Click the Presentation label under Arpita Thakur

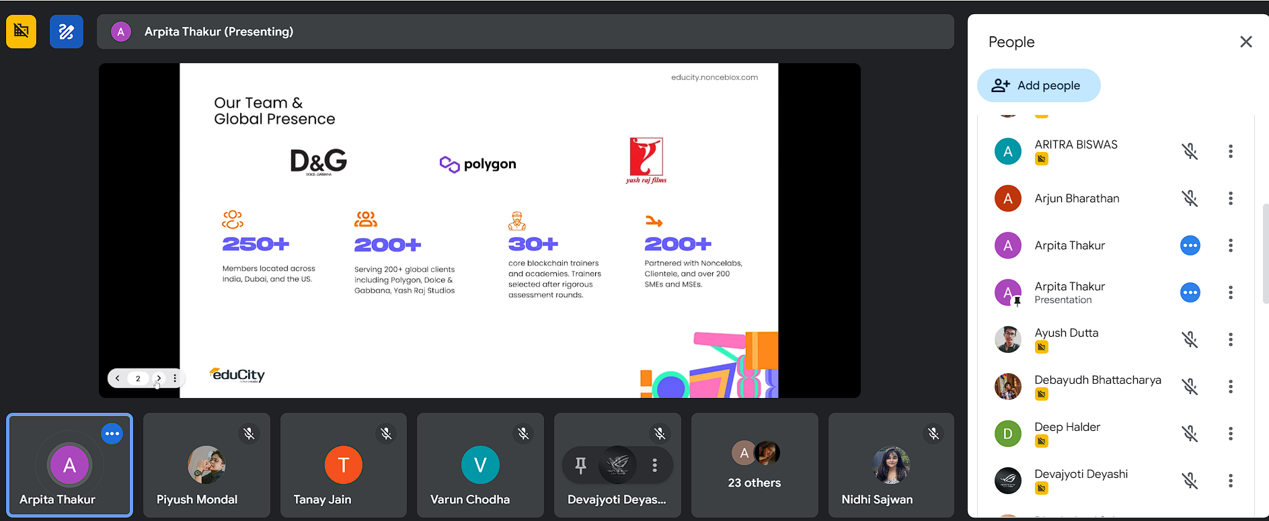(1063, 300)
